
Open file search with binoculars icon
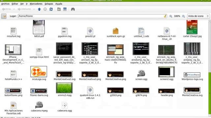click(x=73, y=9)
